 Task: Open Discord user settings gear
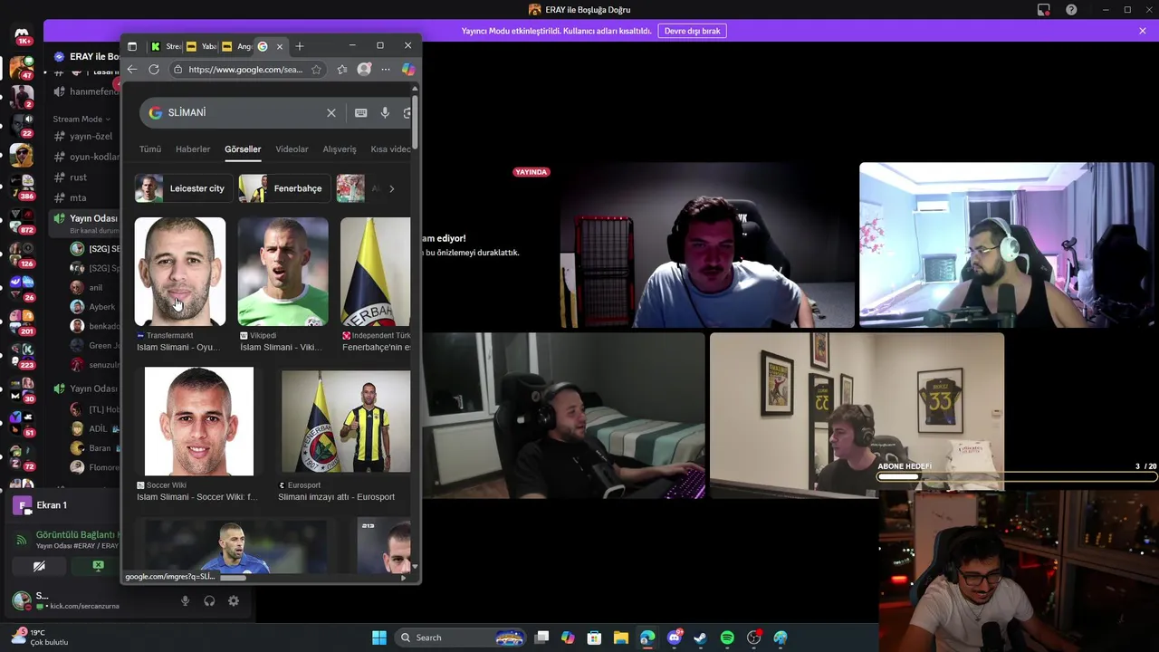(x=234, y=600)
